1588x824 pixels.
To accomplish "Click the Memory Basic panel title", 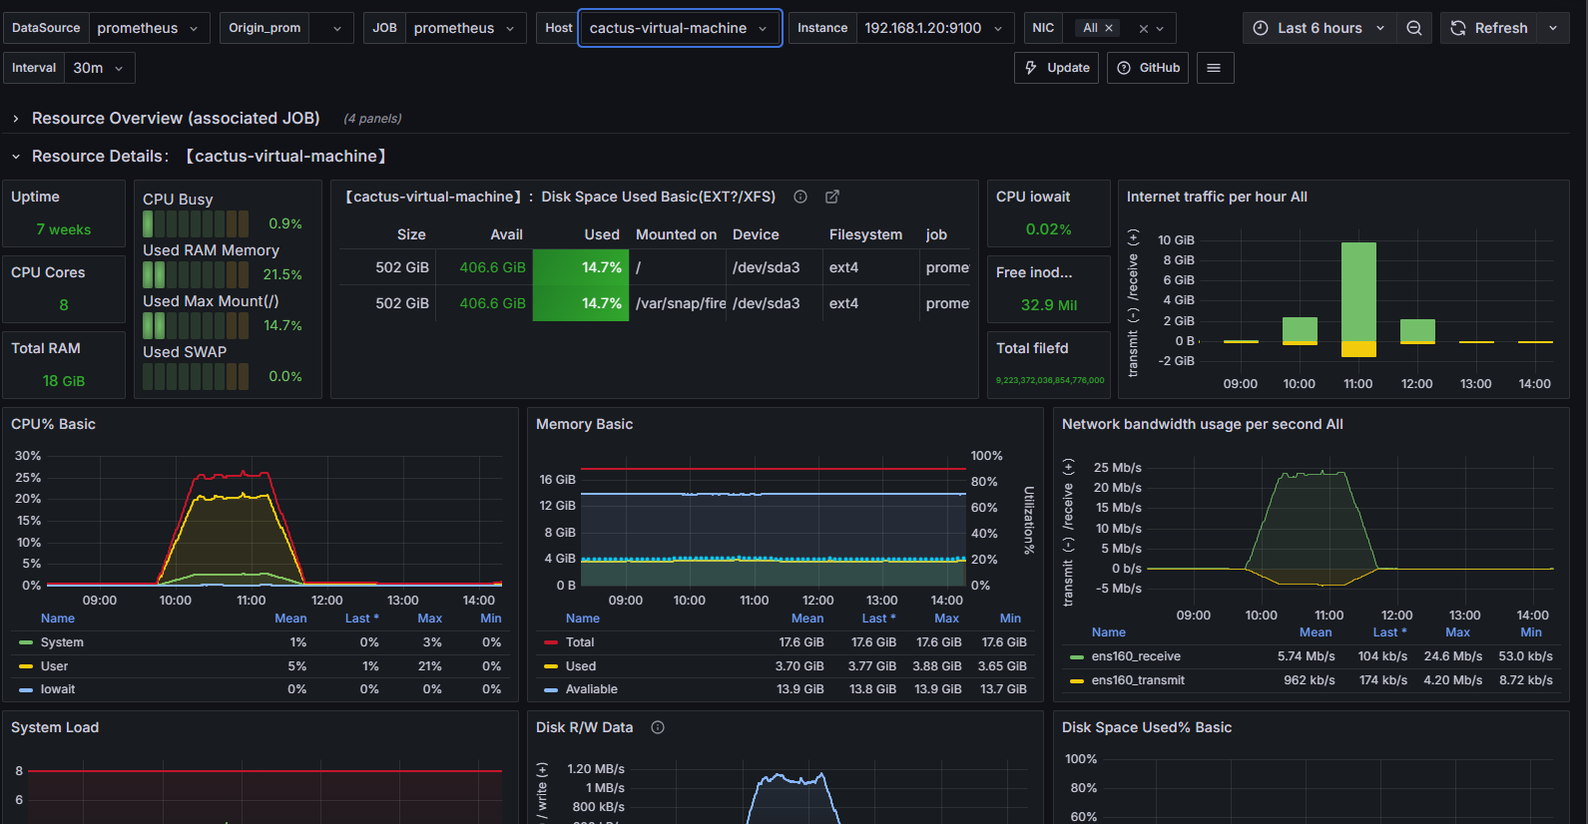I will [x=584, y=424].
